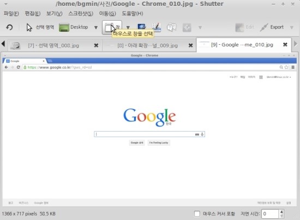Viewport: 300px width, 220px height.
Task: Increase the delay time with up arrow
Action: (x=281, y=212)
